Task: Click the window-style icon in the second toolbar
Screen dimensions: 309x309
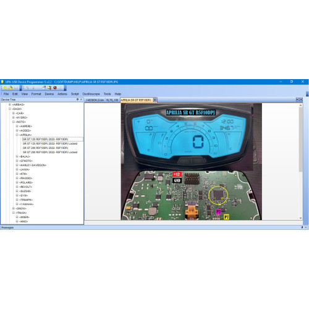Action: [44, 88]
